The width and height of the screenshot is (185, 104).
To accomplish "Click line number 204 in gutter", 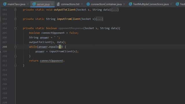I will pyautogui.click(x=5, y=28).
